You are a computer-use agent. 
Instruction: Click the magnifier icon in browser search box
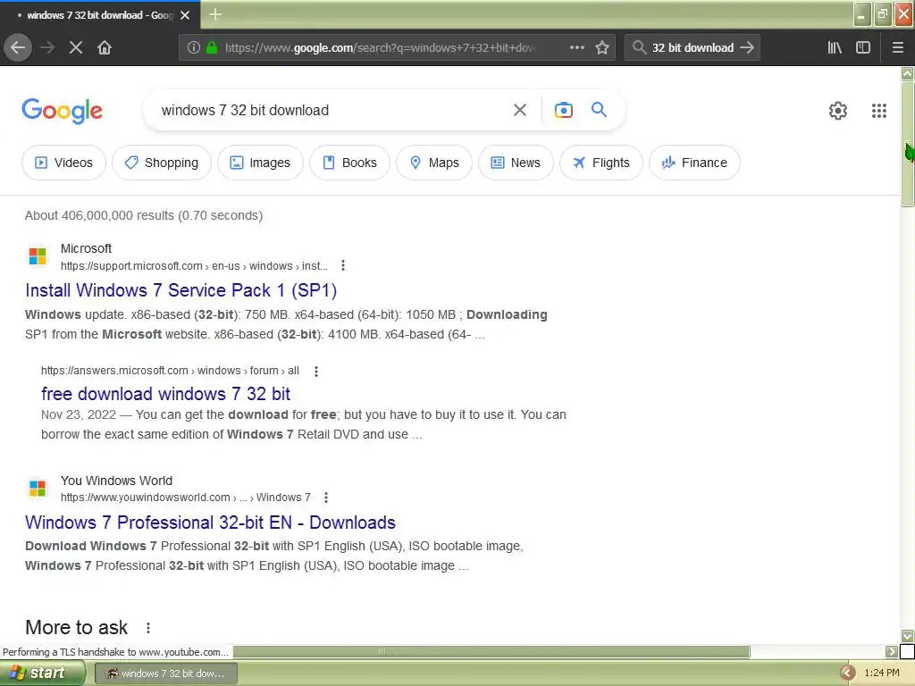(639, 47)
